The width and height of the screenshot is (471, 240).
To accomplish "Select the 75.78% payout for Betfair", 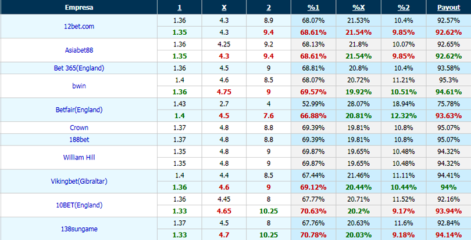I will [x=448, y=104].
